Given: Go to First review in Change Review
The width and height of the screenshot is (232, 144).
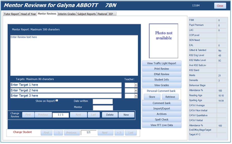Looking at the screenshot, I should tap(28, 115).
